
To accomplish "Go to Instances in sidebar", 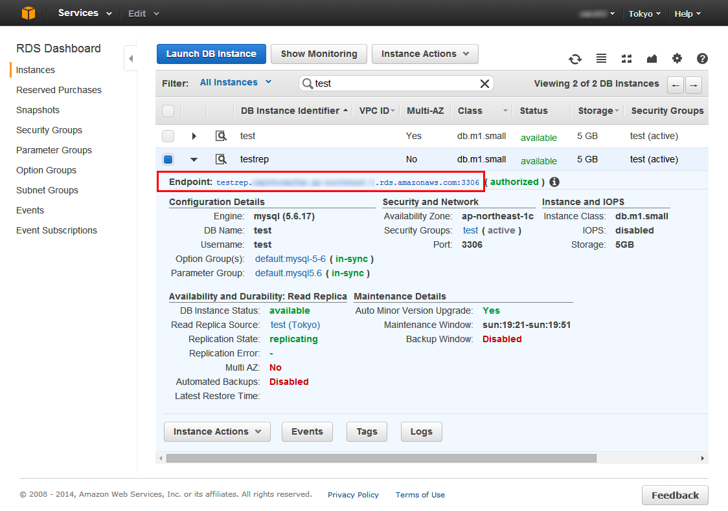I will pos(35,70).
